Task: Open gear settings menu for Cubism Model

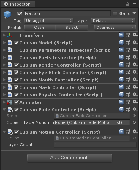Action: (135, 42)
